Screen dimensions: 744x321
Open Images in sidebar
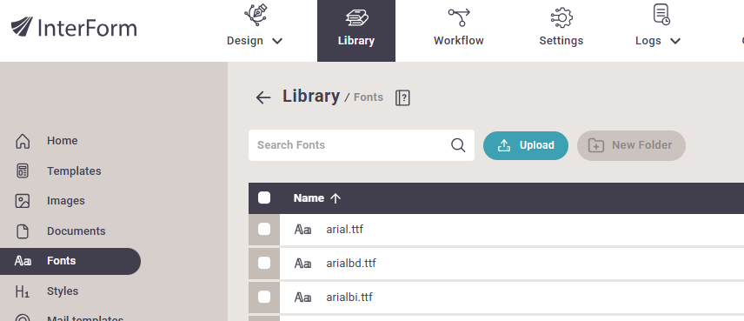66,201
